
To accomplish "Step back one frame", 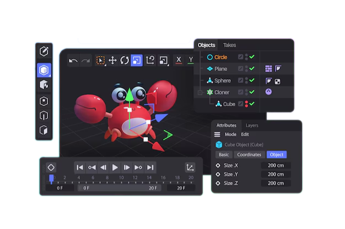I will coord(104,167).
